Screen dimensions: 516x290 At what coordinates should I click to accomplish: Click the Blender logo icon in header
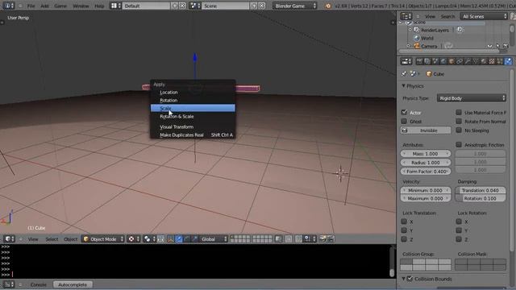pyautogui.click(x=328, y=6)
